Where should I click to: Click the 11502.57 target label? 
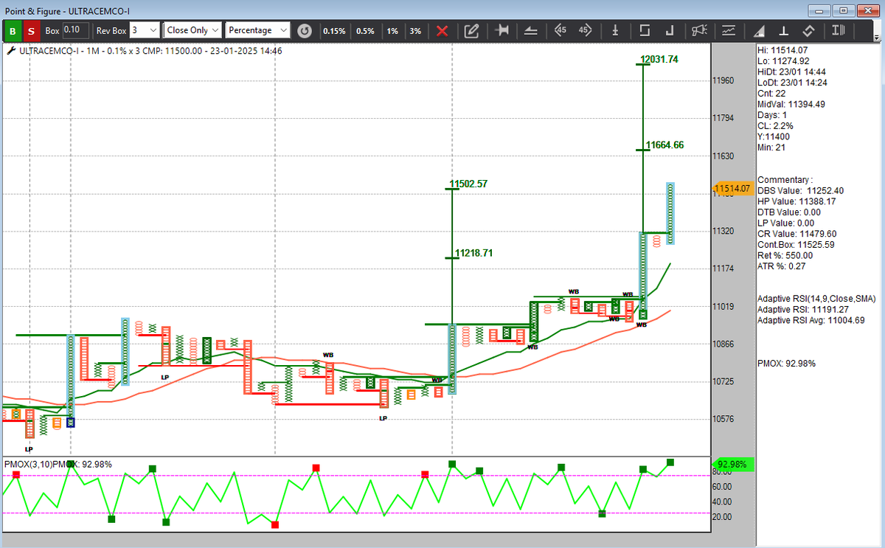pos(468,184)
